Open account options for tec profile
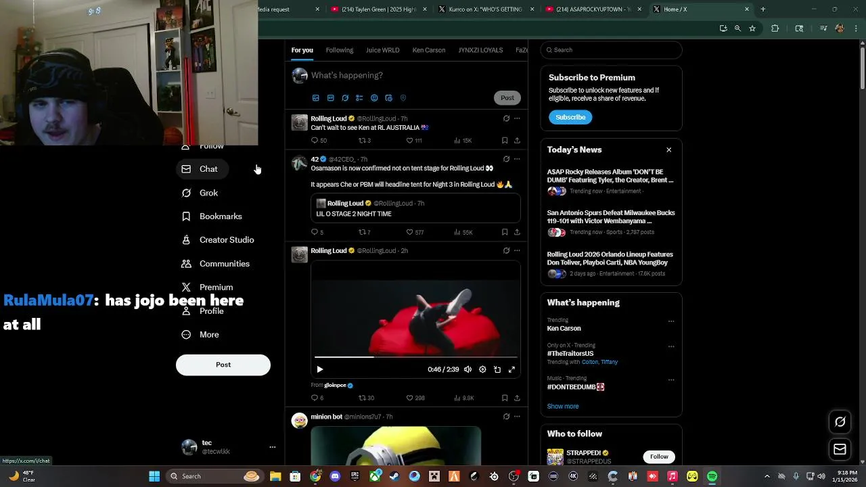This screenshot has width=866, height=487. [273, 447]
